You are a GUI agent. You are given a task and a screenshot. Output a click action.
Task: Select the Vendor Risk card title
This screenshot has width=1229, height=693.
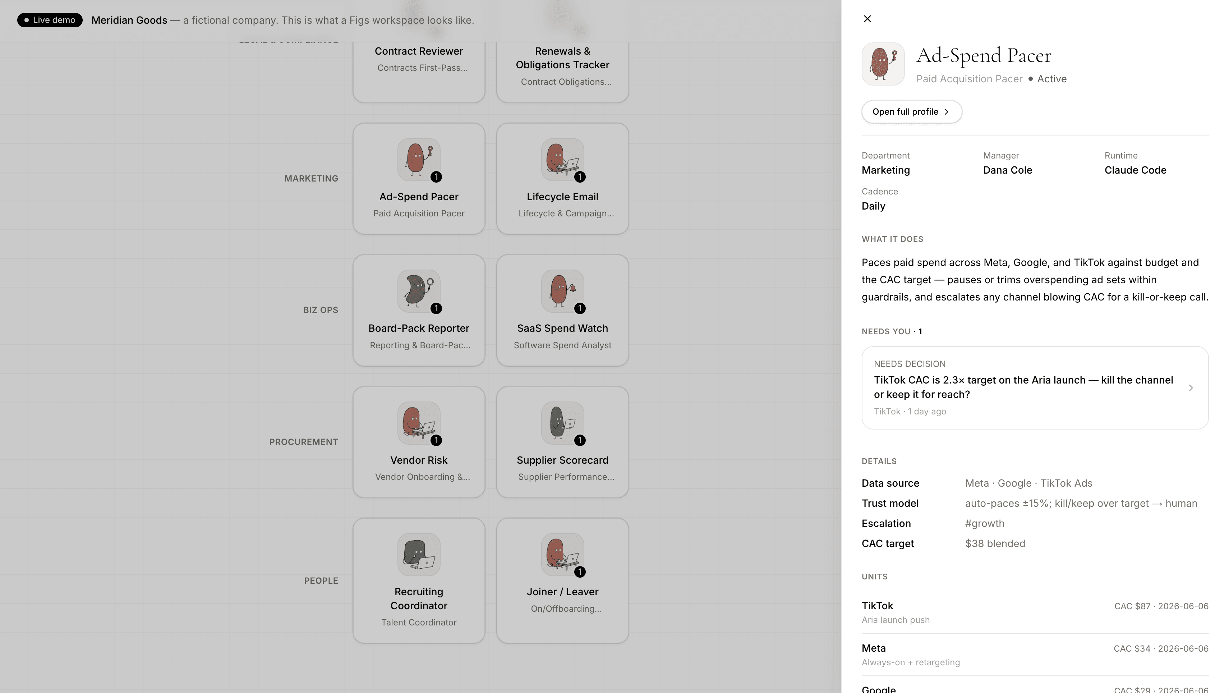point(418,460)
